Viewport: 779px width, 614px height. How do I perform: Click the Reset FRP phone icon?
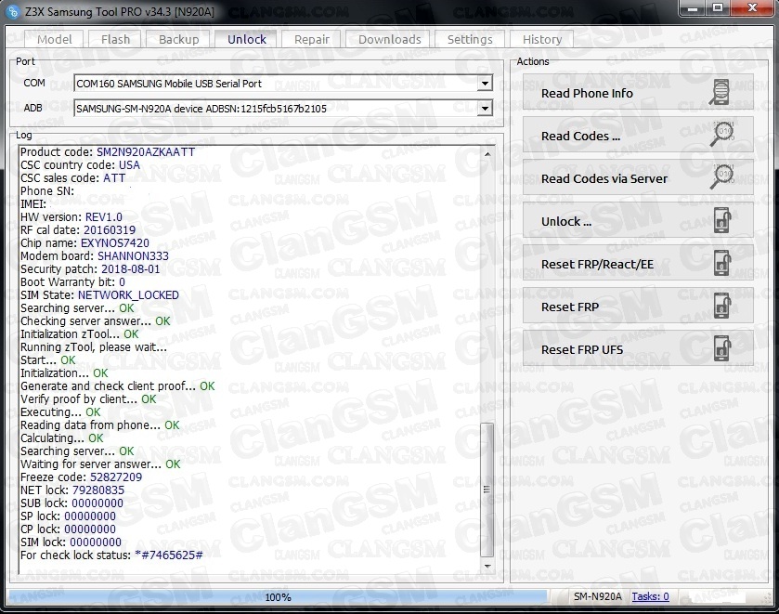[722, 306]
